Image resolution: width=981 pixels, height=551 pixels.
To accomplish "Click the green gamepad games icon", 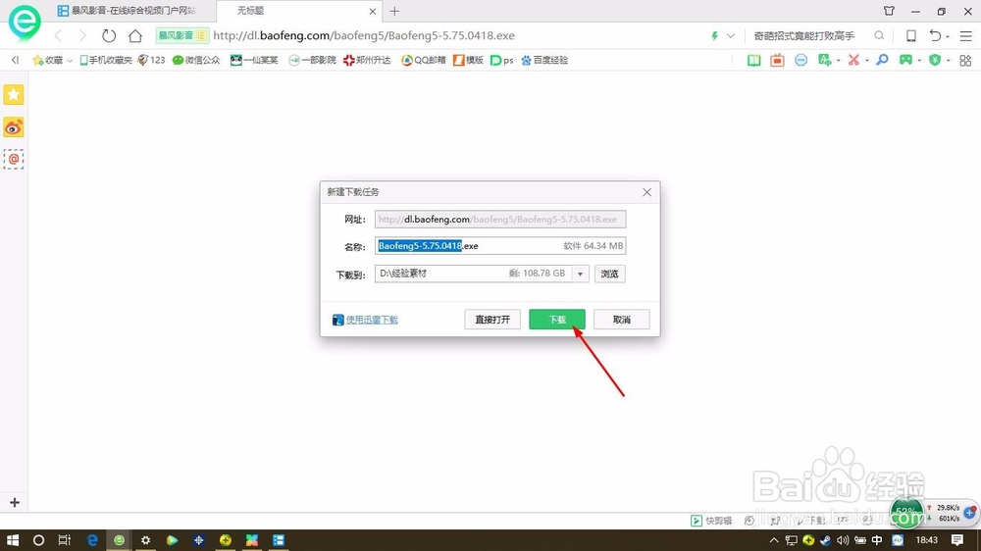I will click(x=905, y=60).
